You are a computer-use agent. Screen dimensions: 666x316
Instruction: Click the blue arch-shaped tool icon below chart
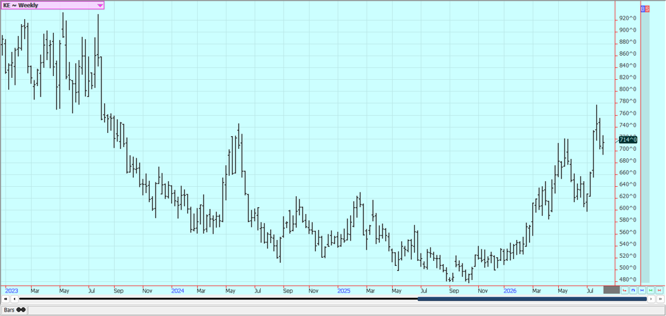pyautogui.click(x=633, y=290)
